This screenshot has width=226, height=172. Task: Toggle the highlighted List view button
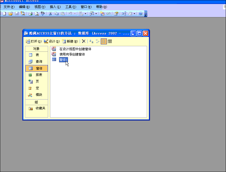coord(104,41)
